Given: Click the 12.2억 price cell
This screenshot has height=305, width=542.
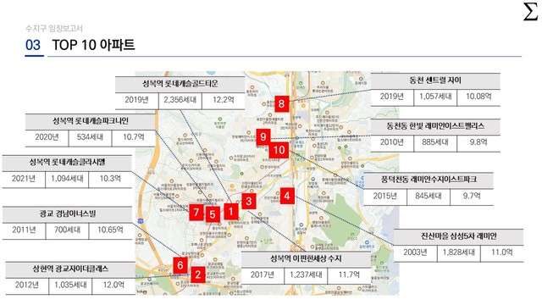Looking at the screenshot, I should [224, 100].
